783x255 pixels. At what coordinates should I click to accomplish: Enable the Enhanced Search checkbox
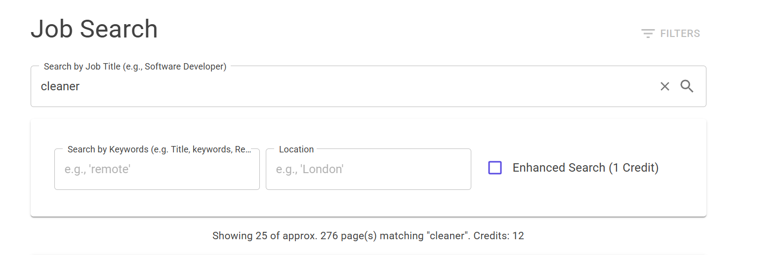495,168
